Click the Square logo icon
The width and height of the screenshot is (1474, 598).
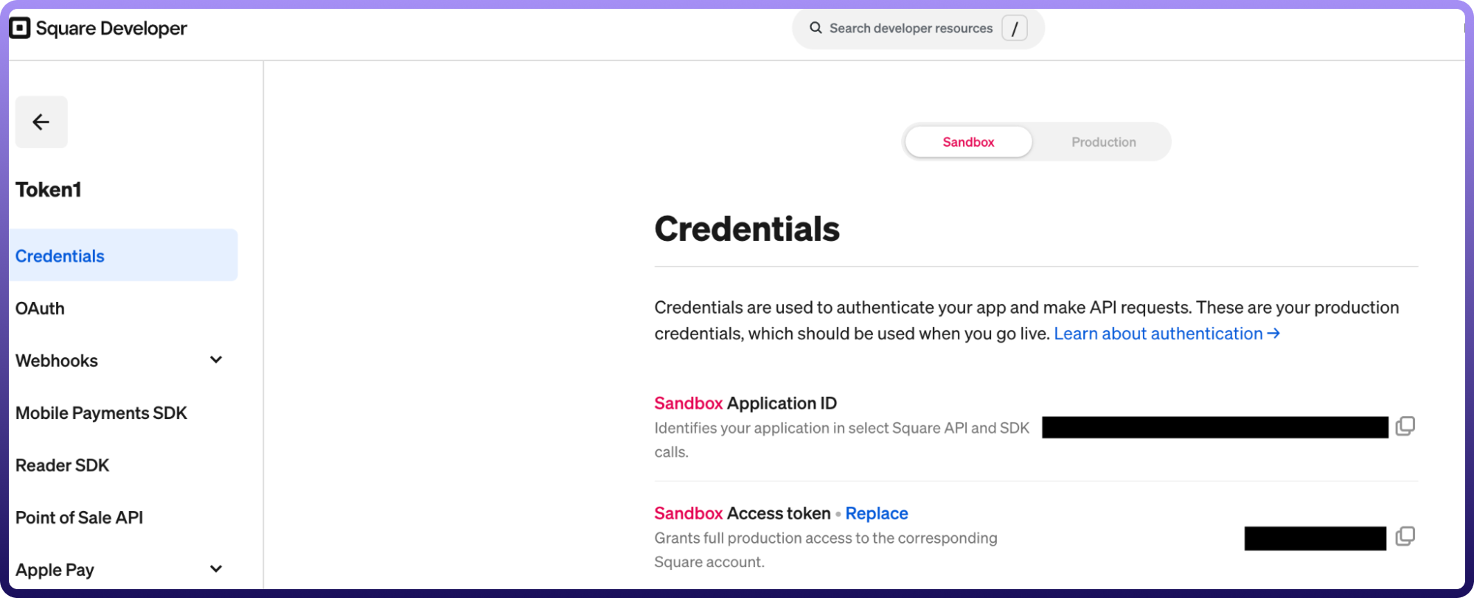20,28
